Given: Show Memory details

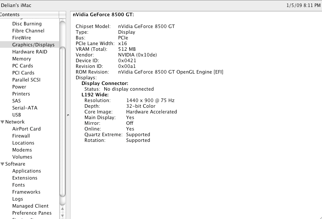Looking at the screenshot, I should pyautogui.click(x=21, y=59).
